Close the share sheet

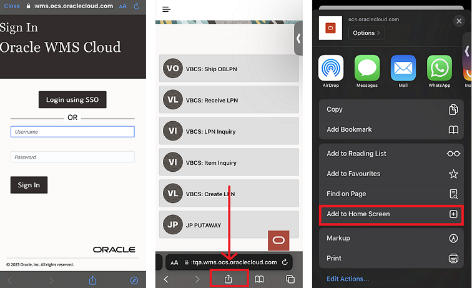(x=459, y=21)
